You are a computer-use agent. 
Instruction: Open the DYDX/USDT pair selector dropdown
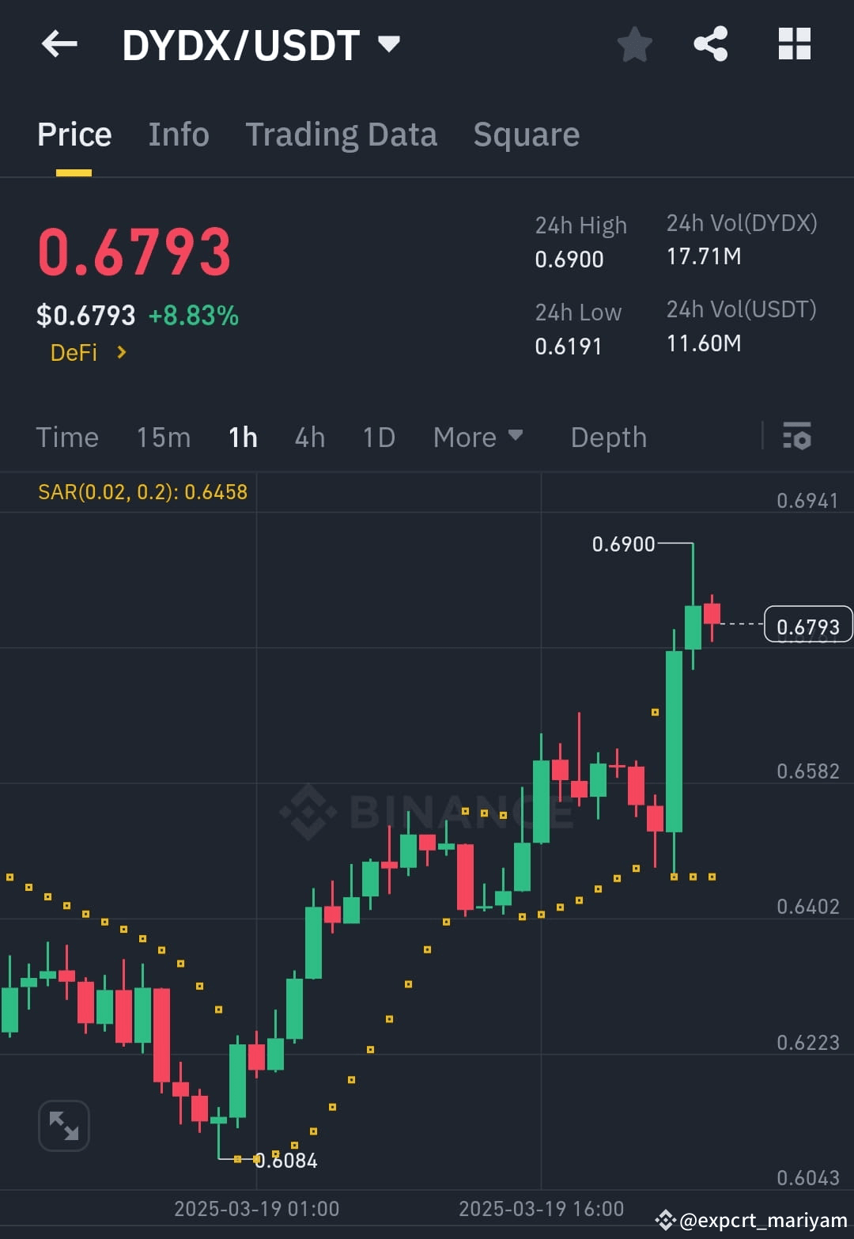pyautogui.click(x=389, y=45)
